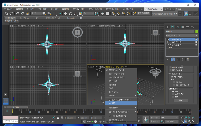Click the time slider 0 / 100 bar
This screenshot has width=201, height=126.
pos(16,107)
